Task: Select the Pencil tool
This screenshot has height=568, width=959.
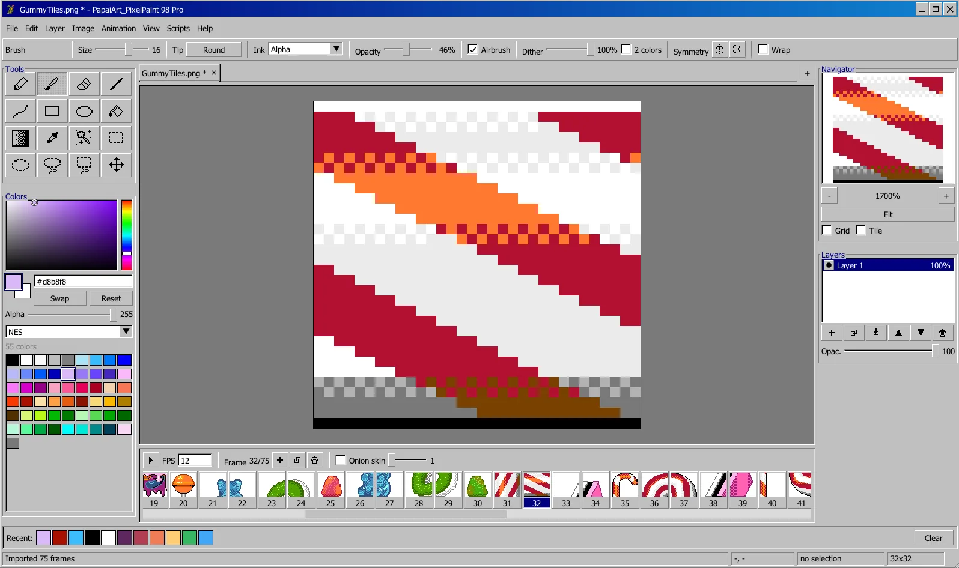Action: coord(20,84)
